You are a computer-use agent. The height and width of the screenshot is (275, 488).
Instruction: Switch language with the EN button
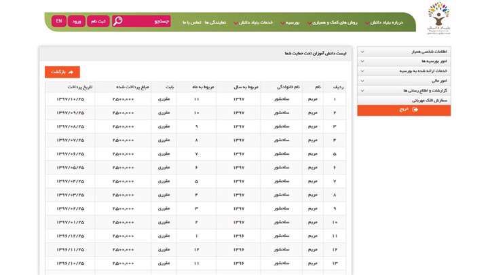tap(59, 21)
